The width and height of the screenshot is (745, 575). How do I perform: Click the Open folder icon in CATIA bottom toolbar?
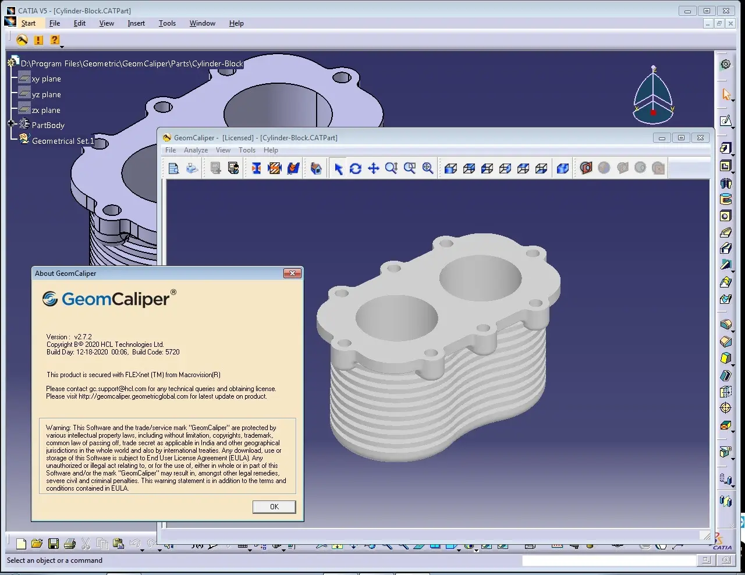tap(37, 544)
